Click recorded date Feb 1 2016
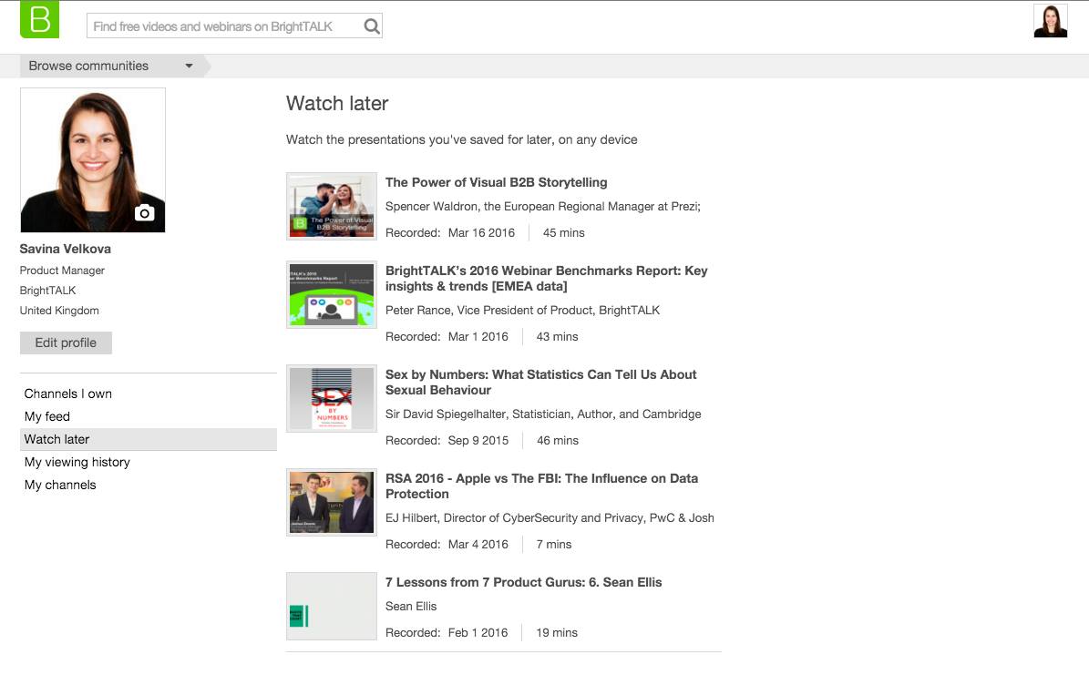 click(x=478, y=633)
